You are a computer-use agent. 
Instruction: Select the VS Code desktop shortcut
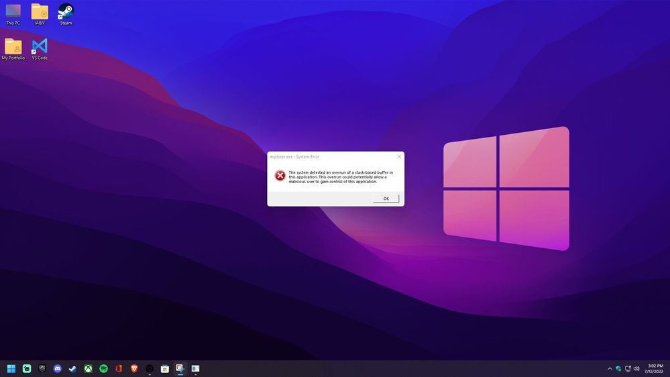pos(40,49)
